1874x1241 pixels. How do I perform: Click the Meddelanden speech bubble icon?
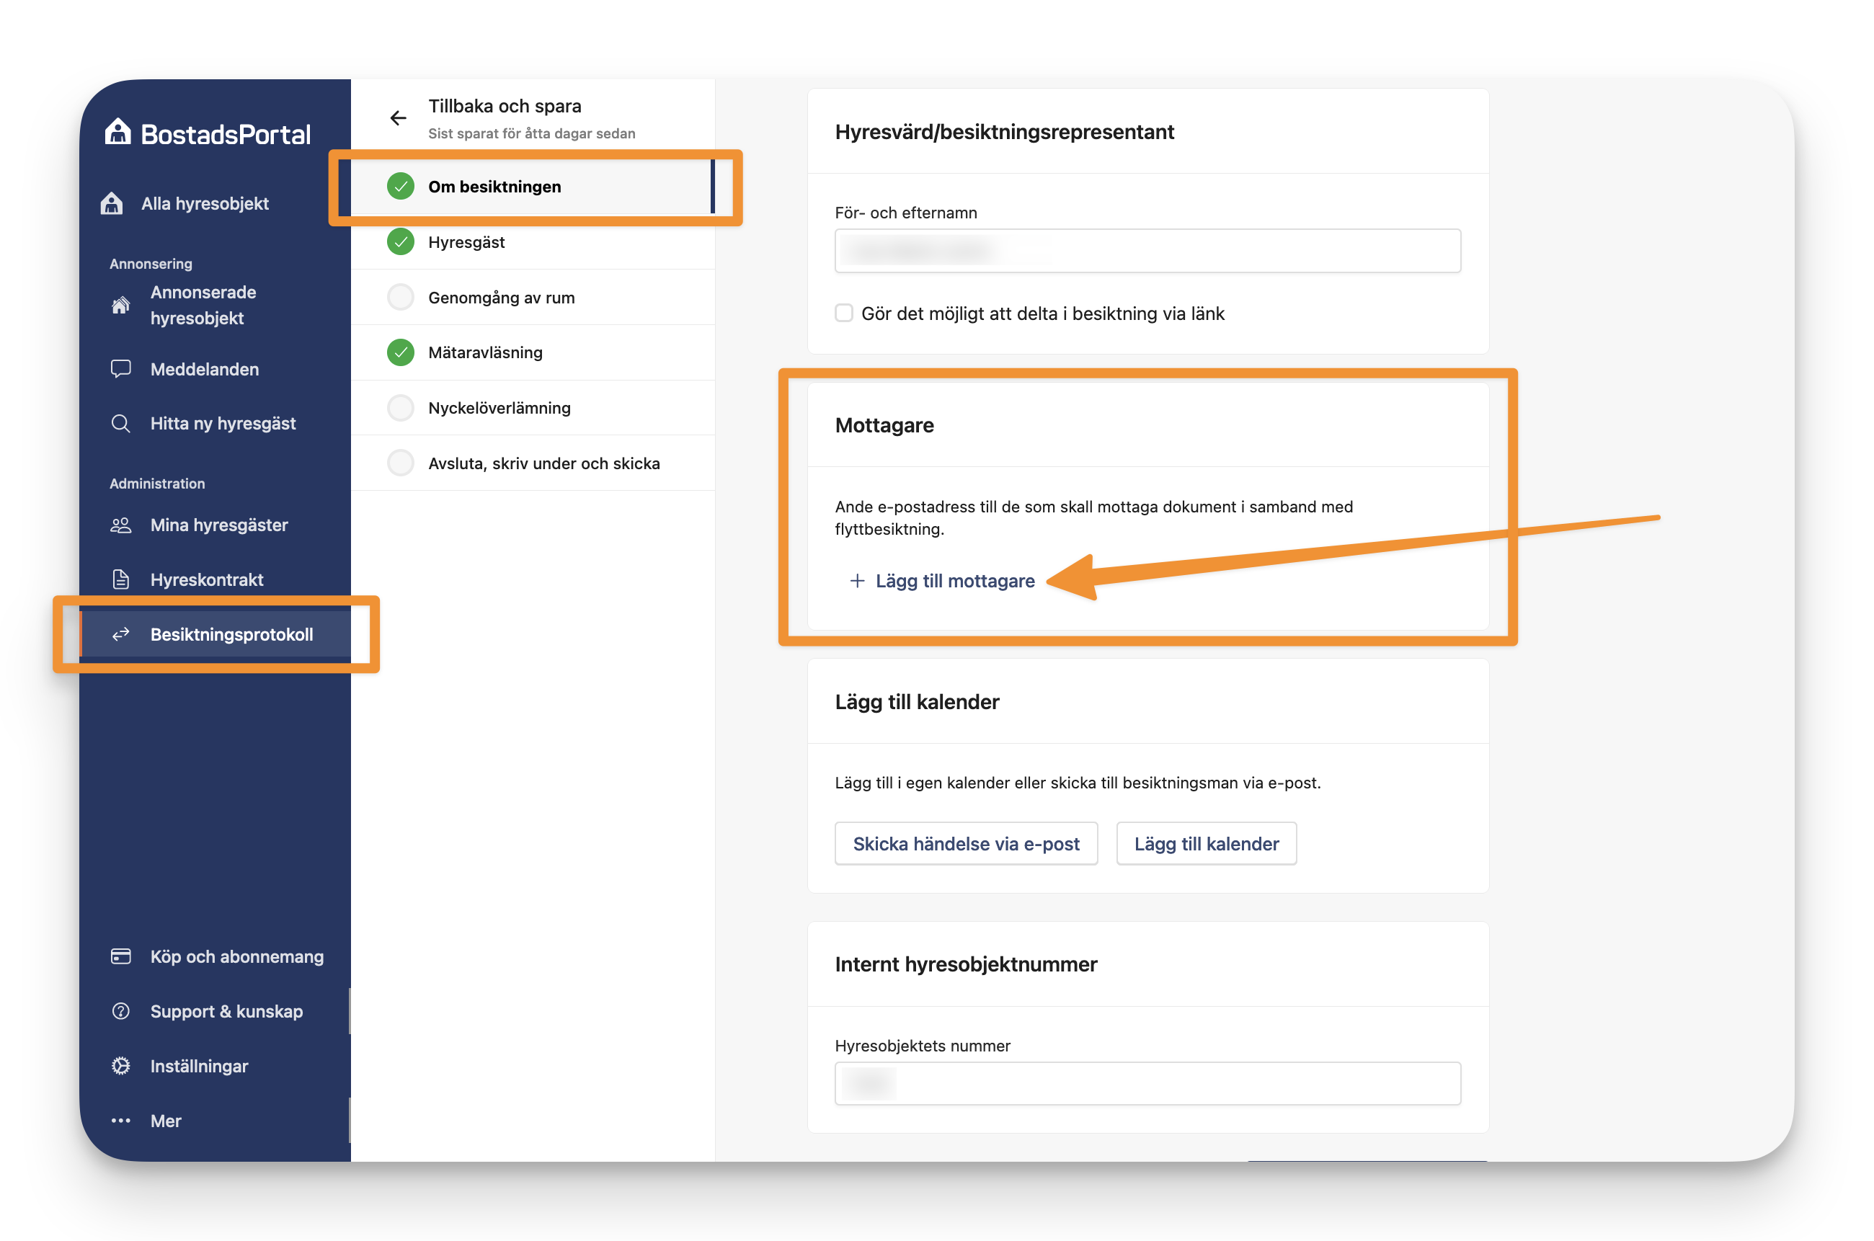pyautogui.click(x=120, y=369)
